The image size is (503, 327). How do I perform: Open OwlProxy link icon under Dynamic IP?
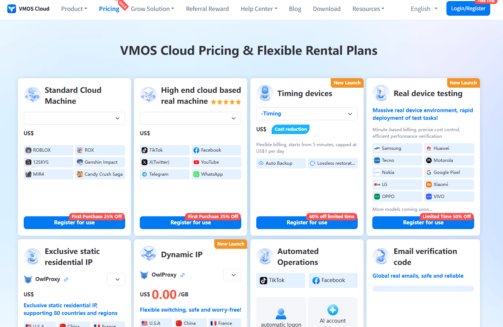point(183,275)
